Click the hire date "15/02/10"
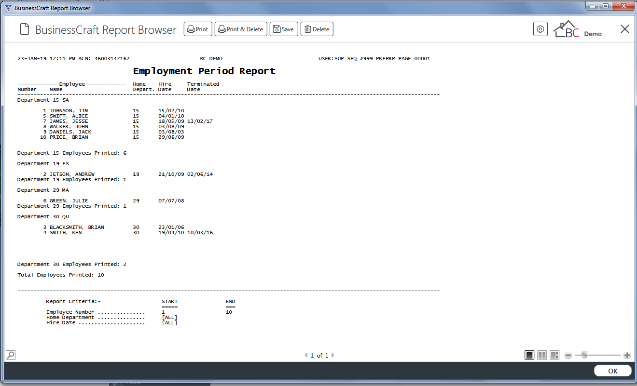Viewport: 637px width, 386px height. click(x=171, y=111)
